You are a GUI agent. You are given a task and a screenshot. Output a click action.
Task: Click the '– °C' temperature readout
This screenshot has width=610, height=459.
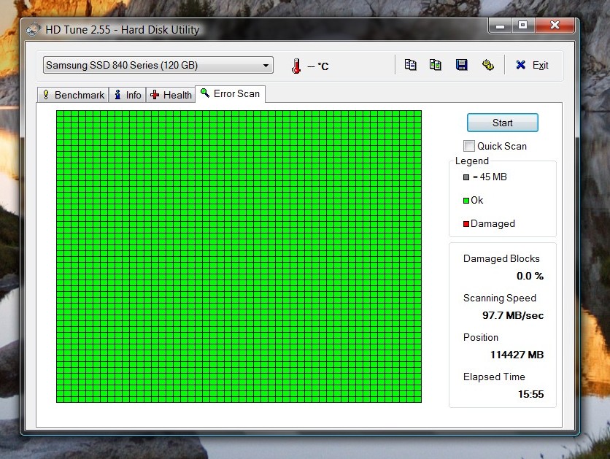318,66
